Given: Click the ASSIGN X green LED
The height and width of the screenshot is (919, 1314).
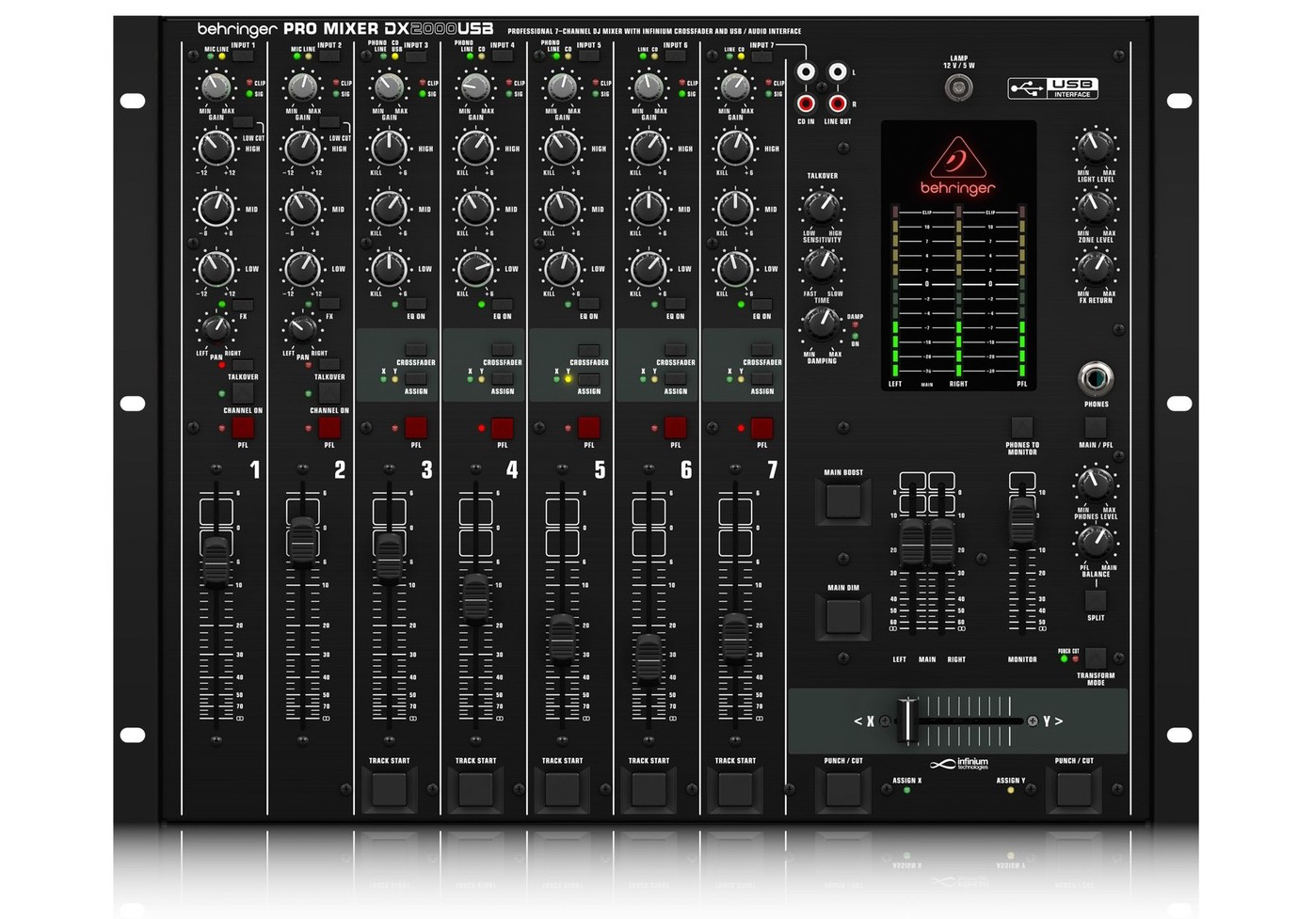Looking at the screenshot, I should tap(907, 790).
